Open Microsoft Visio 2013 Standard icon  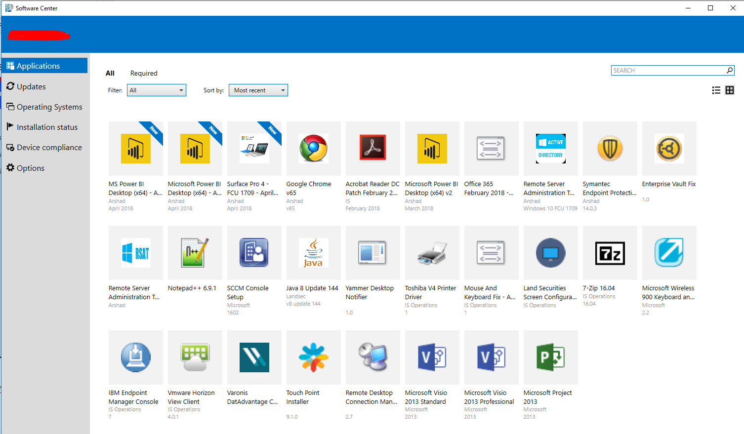[432, 357]
